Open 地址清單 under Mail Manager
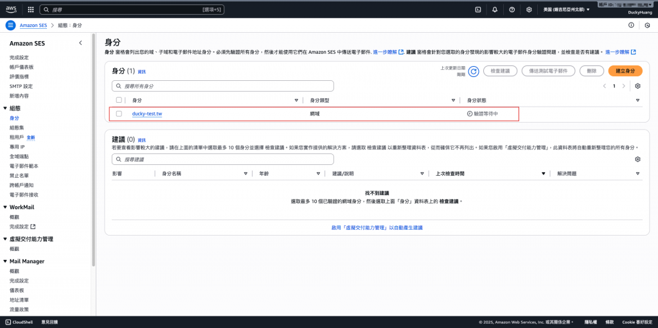Image resolution: width=658 pixels, height=328 pixels. pyautogui.click(x=19, y=300)
